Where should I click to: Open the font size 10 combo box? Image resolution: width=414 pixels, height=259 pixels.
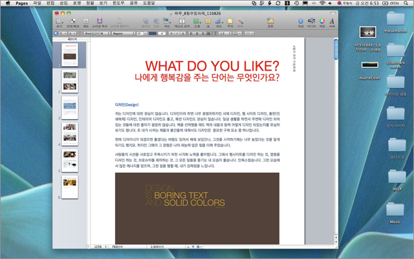142,33
